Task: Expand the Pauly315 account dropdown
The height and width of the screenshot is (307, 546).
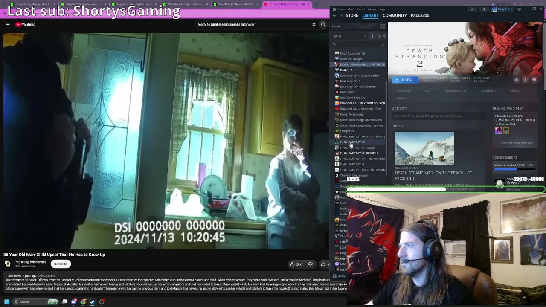Action: pyautogui.click(x=502, y=9)
